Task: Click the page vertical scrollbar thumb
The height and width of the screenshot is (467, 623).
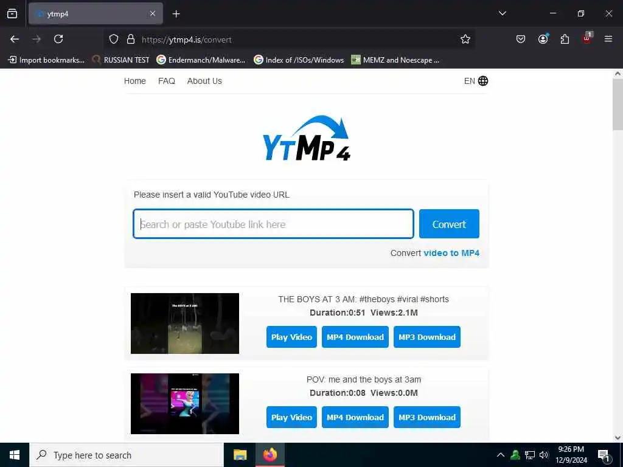Action: coord(618,105)
